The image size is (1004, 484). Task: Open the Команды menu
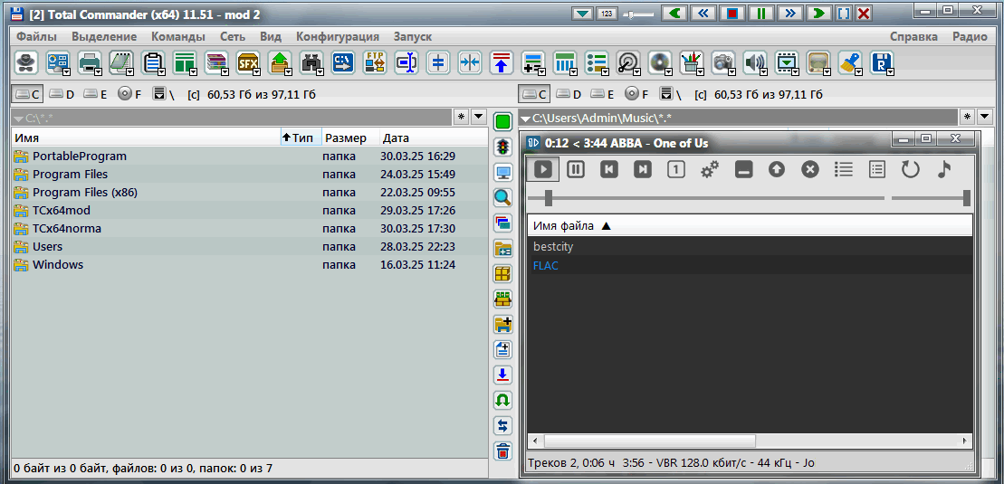(178, 36)
